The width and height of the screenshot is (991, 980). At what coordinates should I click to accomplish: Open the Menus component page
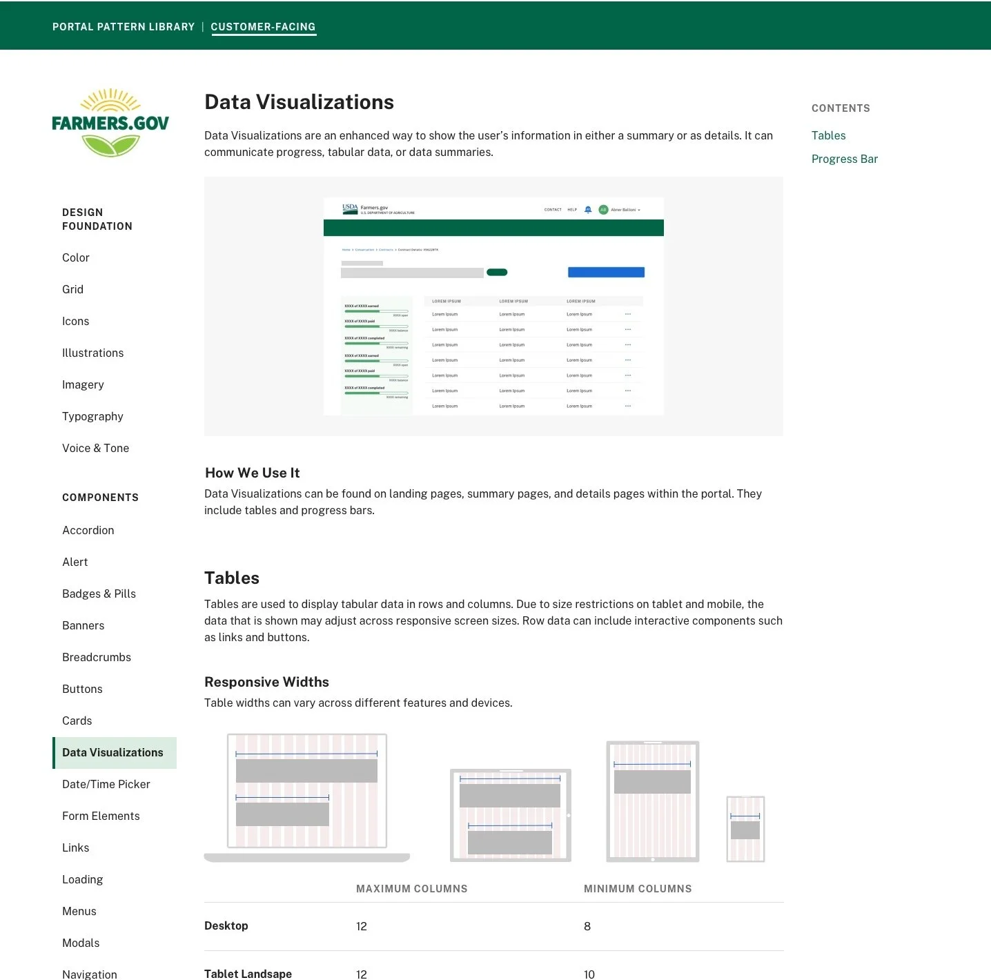click(79, 911)
